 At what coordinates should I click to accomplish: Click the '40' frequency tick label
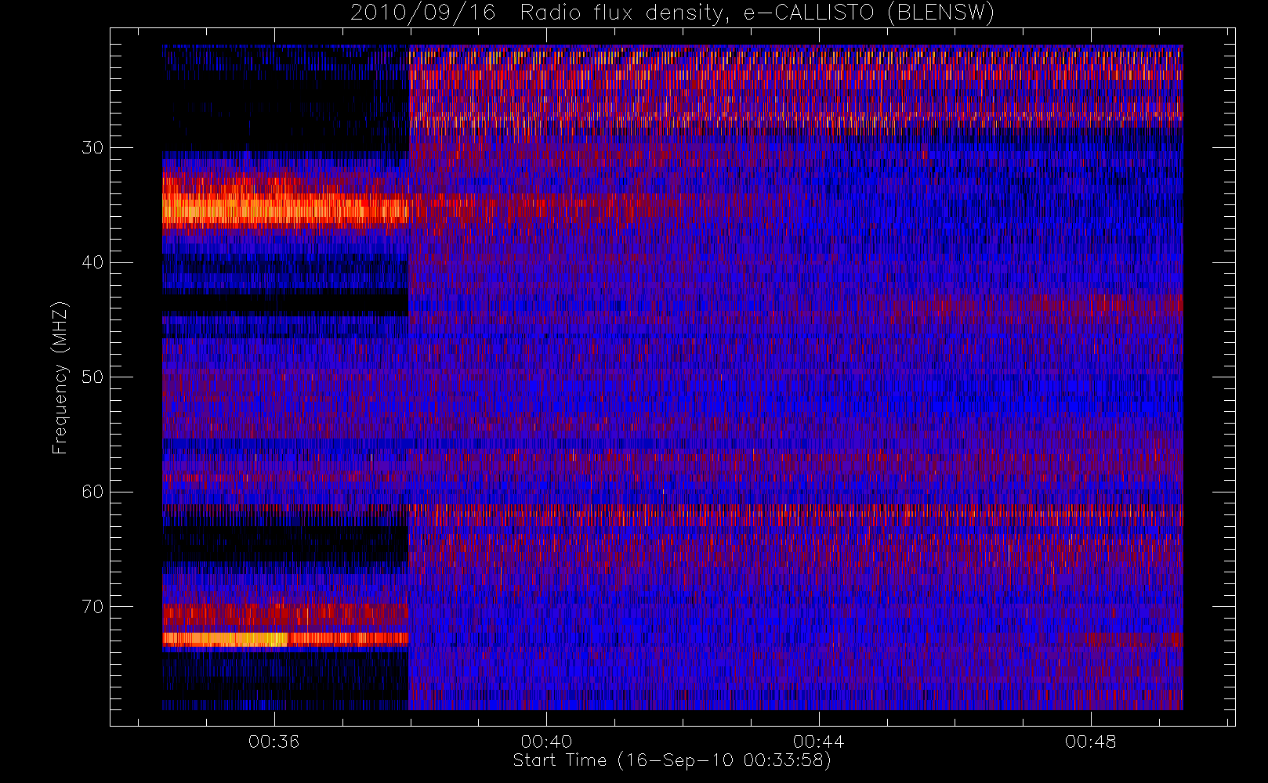pyautogui.click(x=92, y=262)
